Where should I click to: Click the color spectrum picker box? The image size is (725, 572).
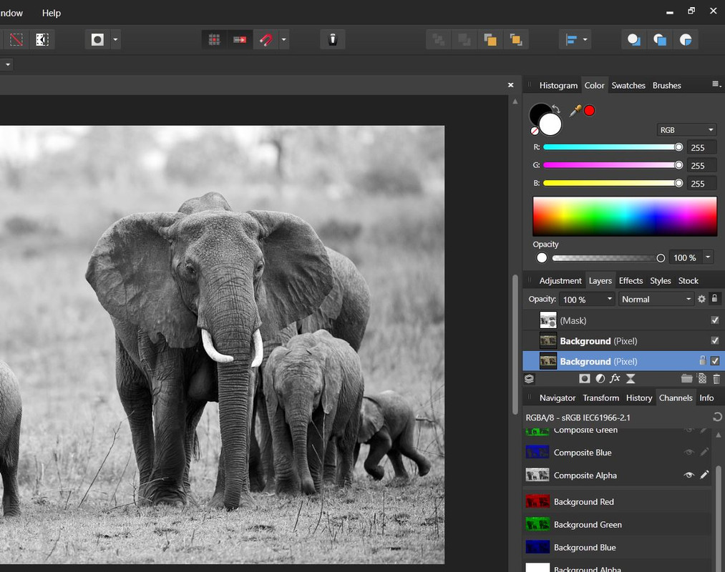point(625,216)
